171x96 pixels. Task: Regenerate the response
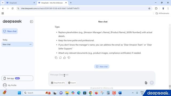pyautogui.click(x=60, y=58)
